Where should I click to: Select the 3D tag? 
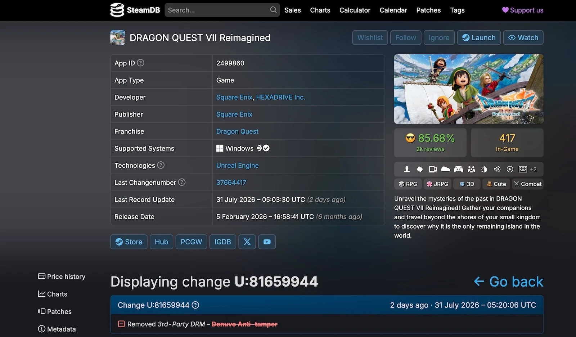467,184
